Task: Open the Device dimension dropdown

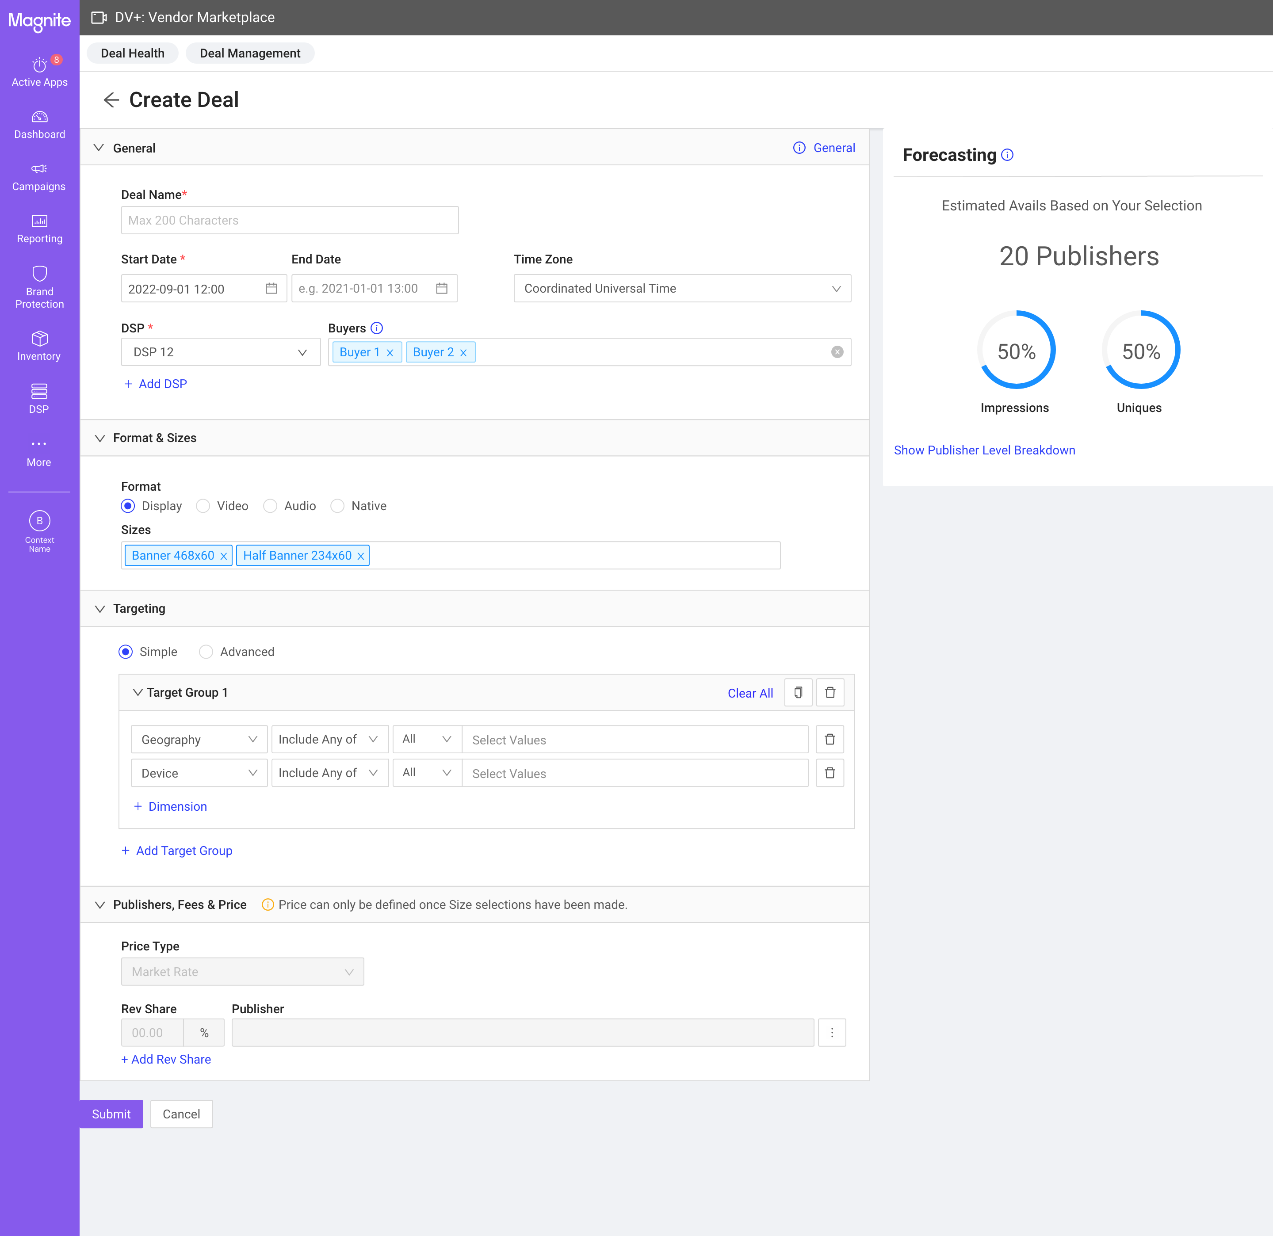Action: (199, 773)
